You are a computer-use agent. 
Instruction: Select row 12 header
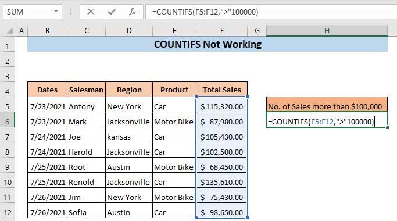[7, 212]
